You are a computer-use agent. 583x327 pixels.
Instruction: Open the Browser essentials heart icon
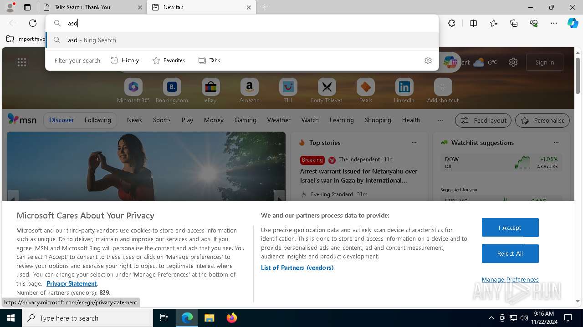point(534,23)
